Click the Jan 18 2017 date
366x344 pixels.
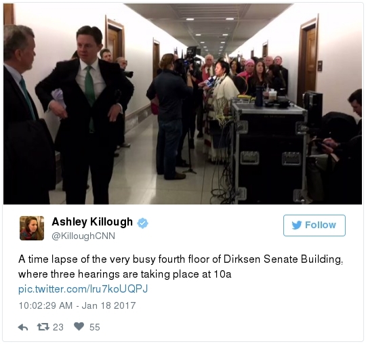tap(108, 305)
